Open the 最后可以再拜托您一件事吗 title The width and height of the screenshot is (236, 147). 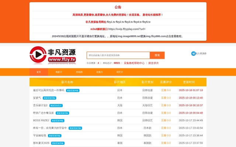pyautogui.click(x=48, y=90)
